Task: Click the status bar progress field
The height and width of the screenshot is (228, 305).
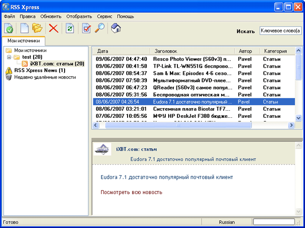Action: tap(274, 222)
